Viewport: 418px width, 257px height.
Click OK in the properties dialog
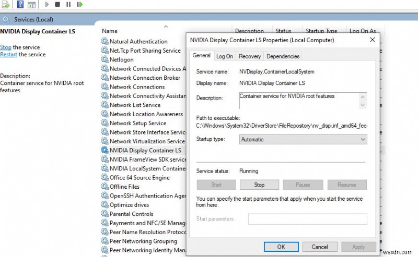(281, 247)
